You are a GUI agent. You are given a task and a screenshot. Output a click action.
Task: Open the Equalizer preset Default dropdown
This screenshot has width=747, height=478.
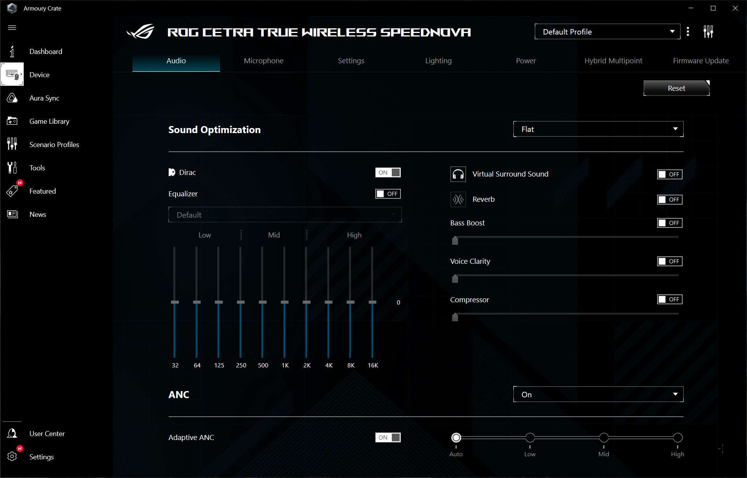coord(285,215)
